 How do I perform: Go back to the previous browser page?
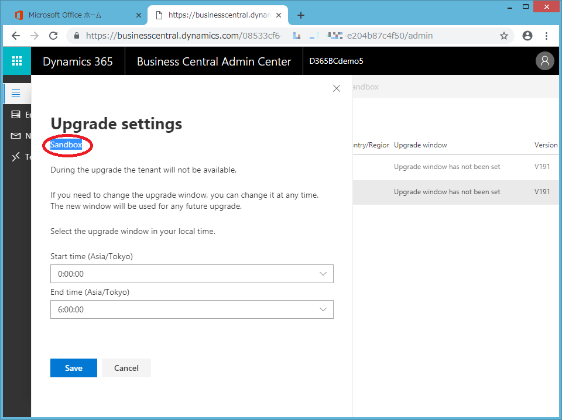click(16, 36)
